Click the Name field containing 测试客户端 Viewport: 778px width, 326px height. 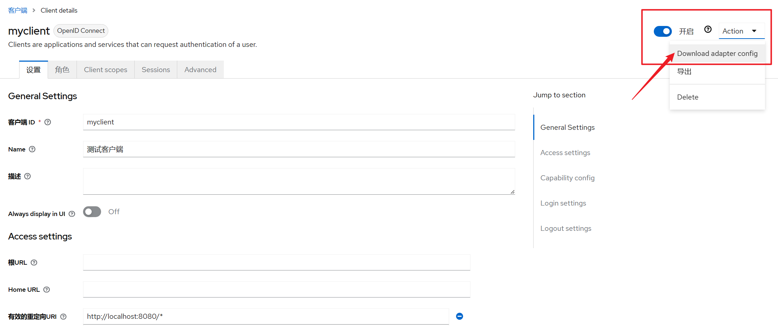click(299, 149)
